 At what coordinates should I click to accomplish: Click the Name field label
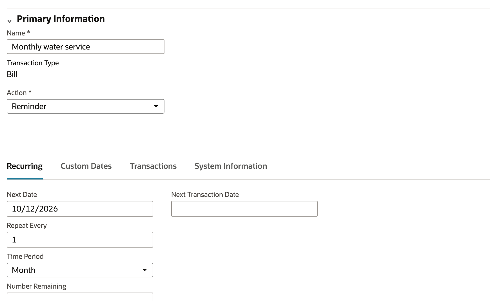coord(18,33)
